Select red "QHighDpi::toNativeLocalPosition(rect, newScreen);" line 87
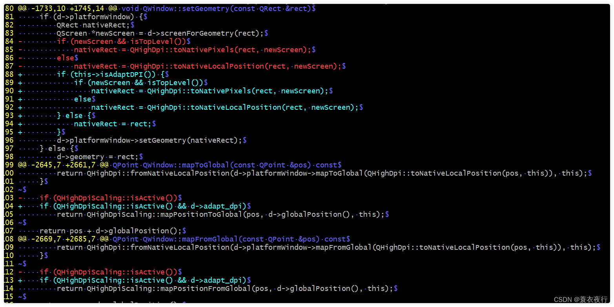Screen dimensions: 614x307 pos(236,66)
